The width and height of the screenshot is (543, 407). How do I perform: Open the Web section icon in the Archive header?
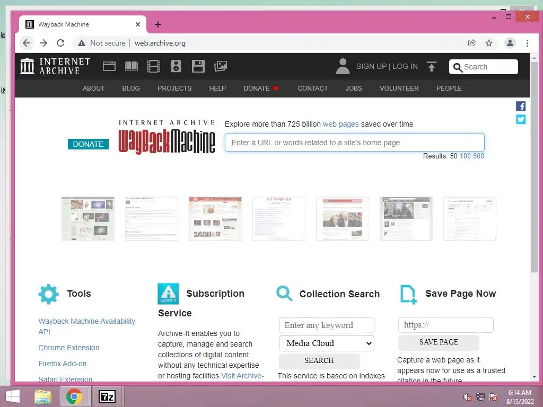point(109,66)
